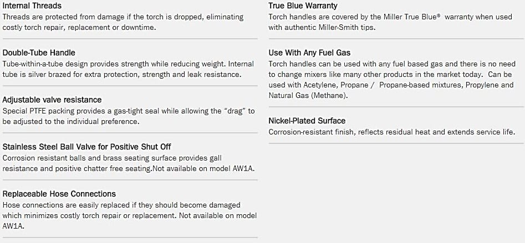
Task: Click the tube-within-a-tube design description
Action: (x=128, y=69)
